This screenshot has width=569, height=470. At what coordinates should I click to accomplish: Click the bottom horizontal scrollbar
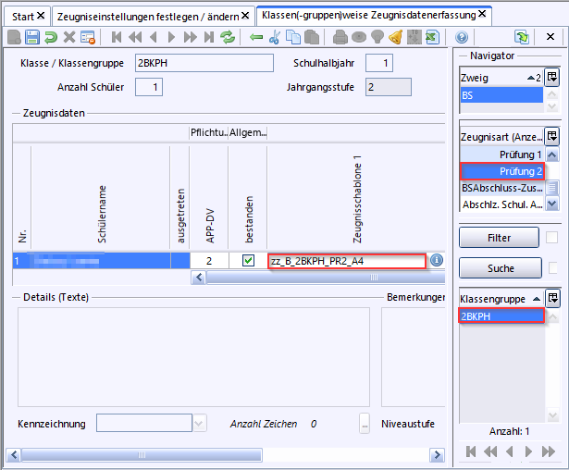point(222,455)
